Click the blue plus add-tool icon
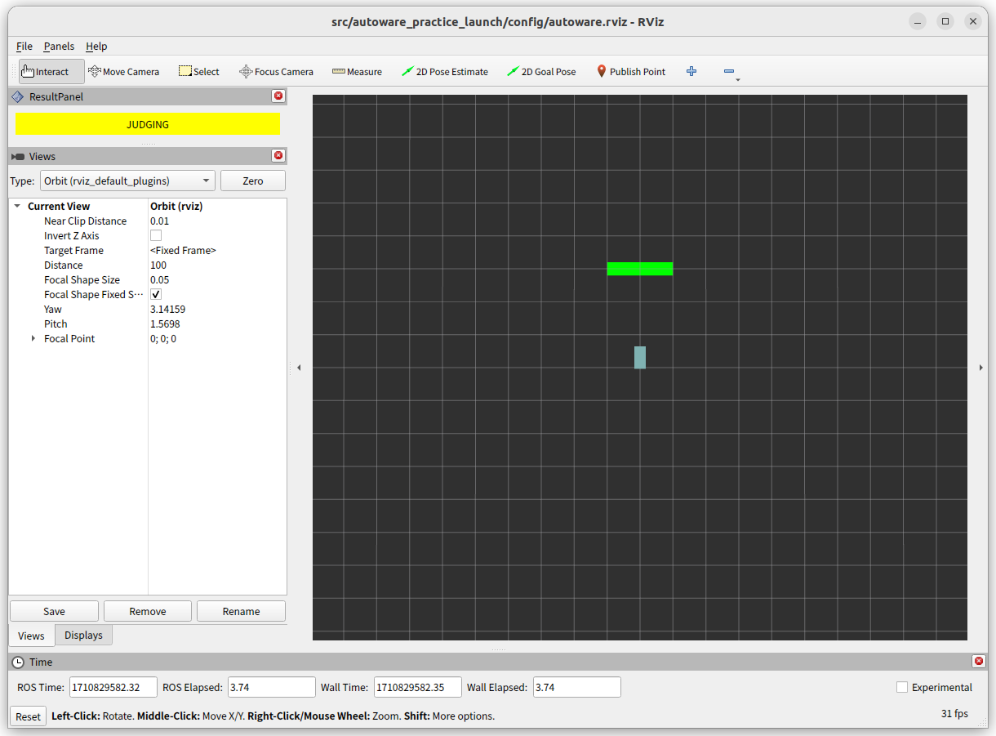This screenshot has width=996, height=736. 691,72
